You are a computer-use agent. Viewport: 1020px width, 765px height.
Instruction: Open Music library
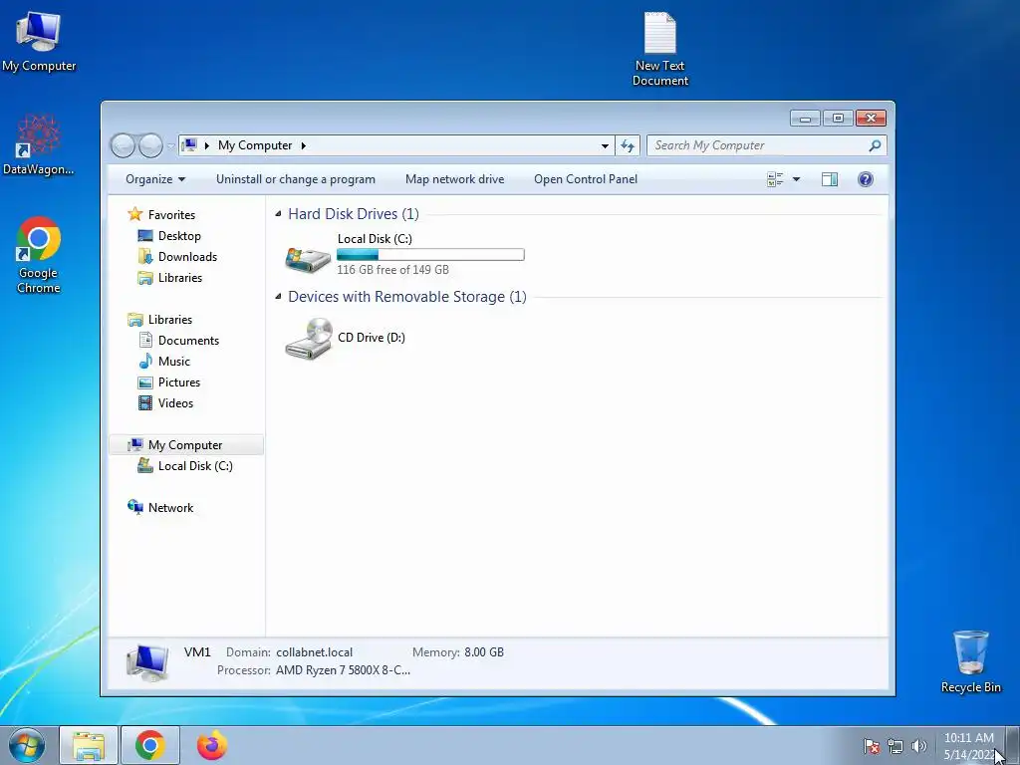[173, 361]
